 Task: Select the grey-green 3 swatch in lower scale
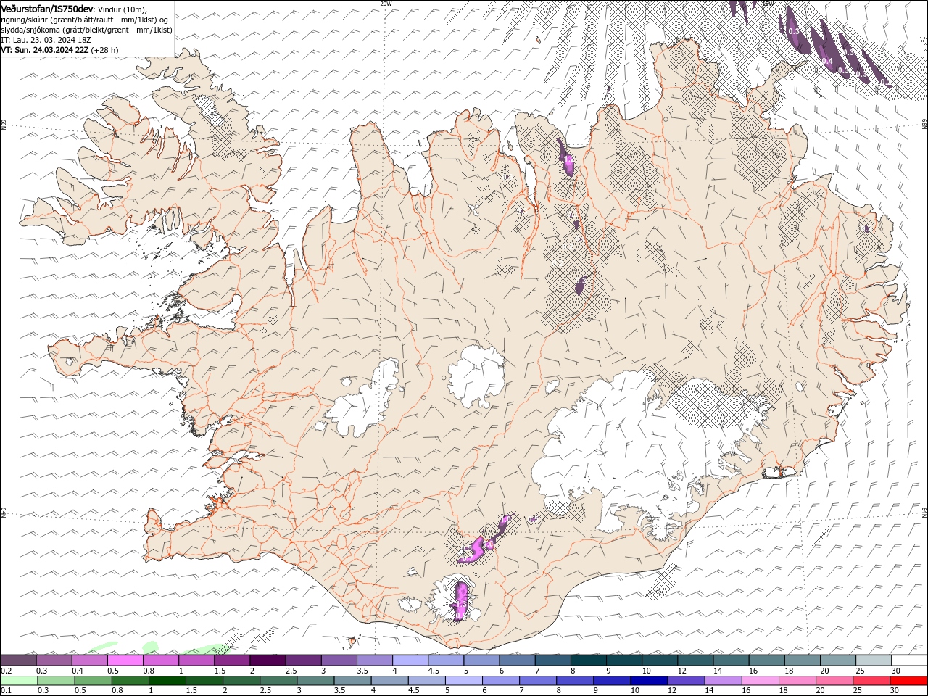315,681
